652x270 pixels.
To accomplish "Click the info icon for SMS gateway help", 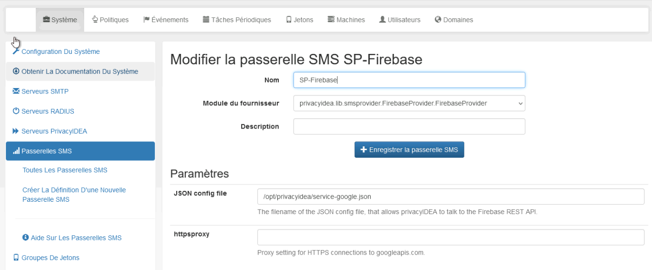I will click(x=26, y=238).
